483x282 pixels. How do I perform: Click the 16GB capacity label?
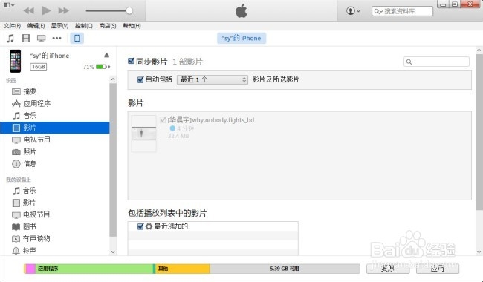click(x=38, y=67)
